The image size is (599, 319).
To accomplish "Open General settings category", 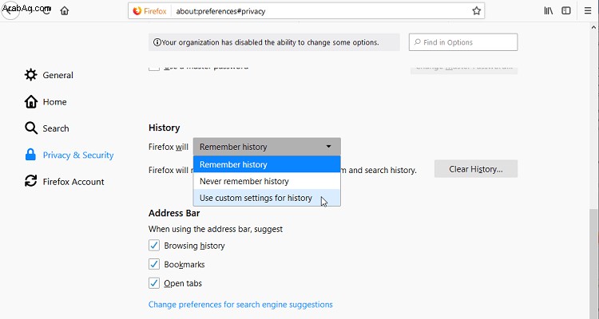I will (x=49, y=75).
